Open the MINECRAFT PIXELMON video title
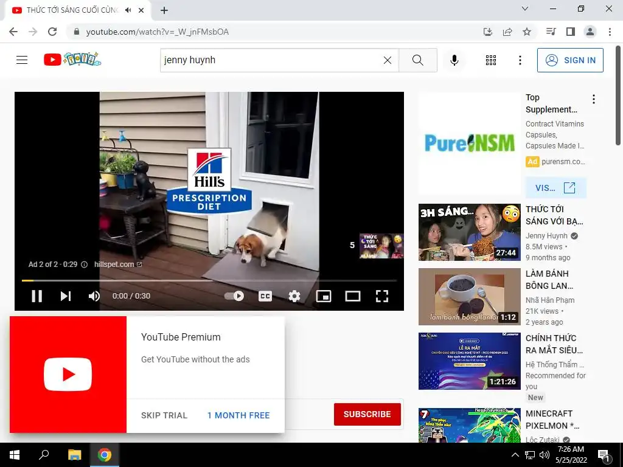The height and width of the screenshot is (467, 623). coord(552,420)
